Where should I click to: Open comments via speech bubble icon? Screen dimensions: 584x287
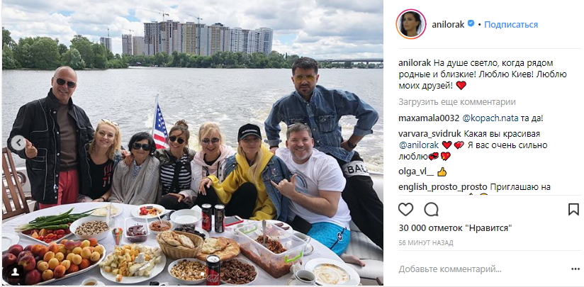(x=431, y=209)
